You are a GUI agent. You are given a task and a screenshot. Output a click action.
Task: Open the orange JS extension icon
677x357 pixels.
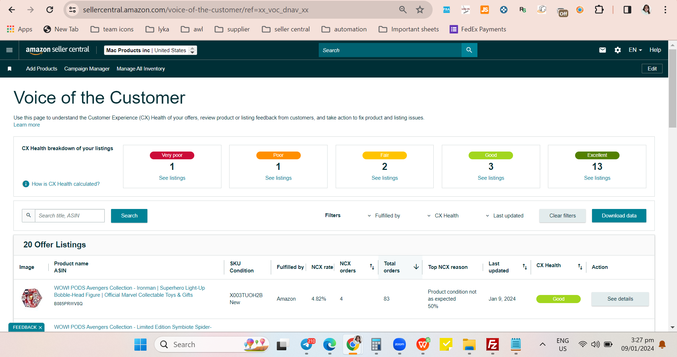484,10
